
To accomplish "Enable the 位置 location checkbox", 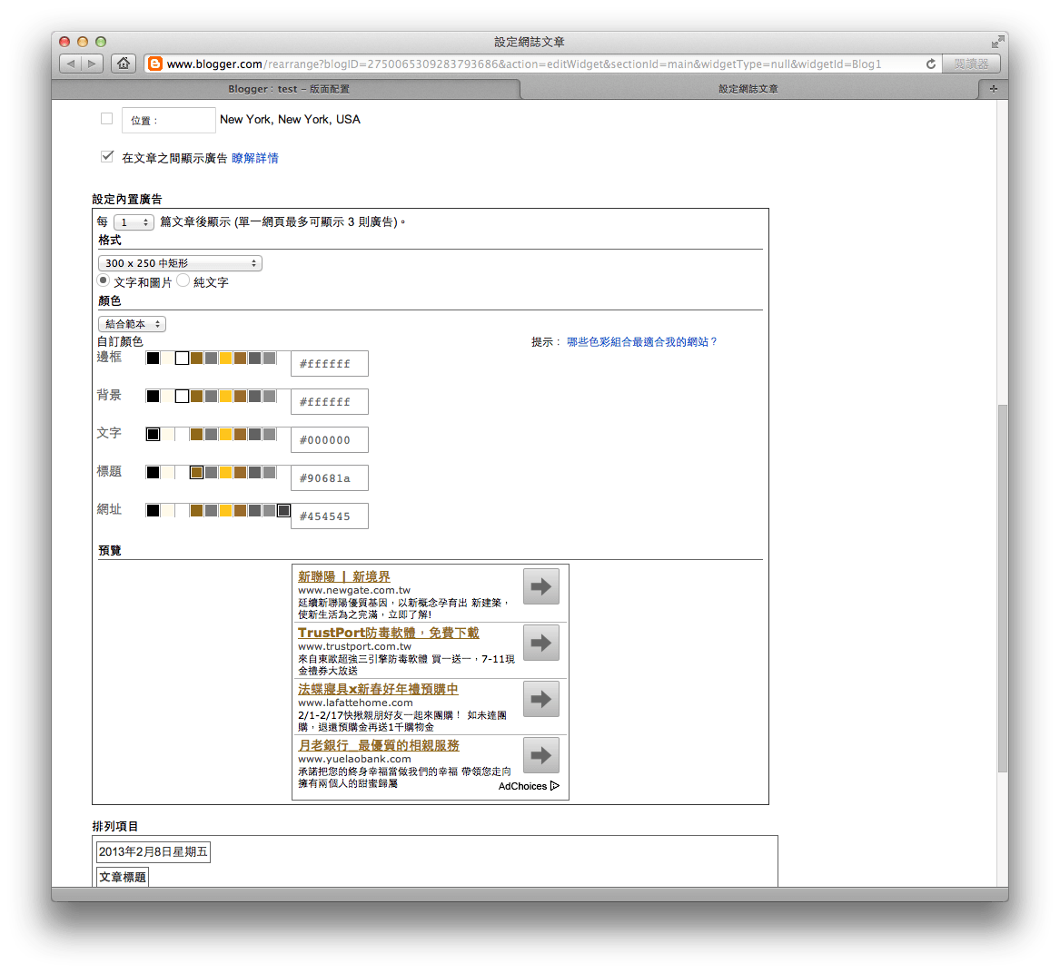I will pos(106,118).
